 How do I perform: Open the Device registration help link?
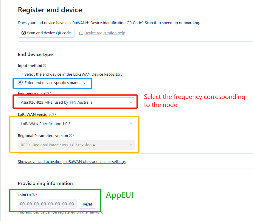[105, 33]
